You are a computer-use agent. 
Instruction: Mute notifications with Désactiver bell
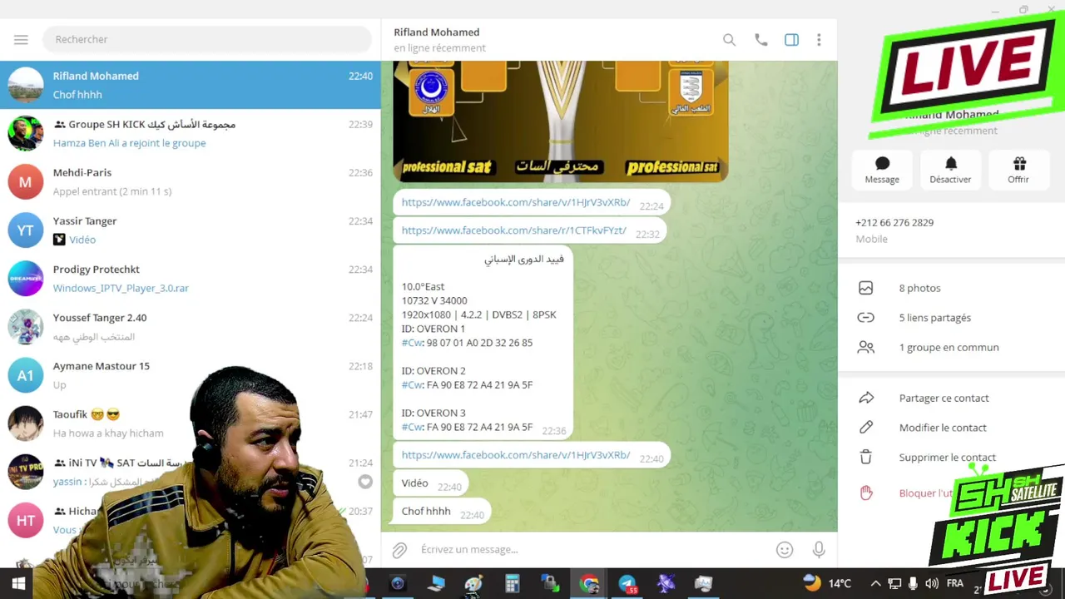[x=950, y=170]
